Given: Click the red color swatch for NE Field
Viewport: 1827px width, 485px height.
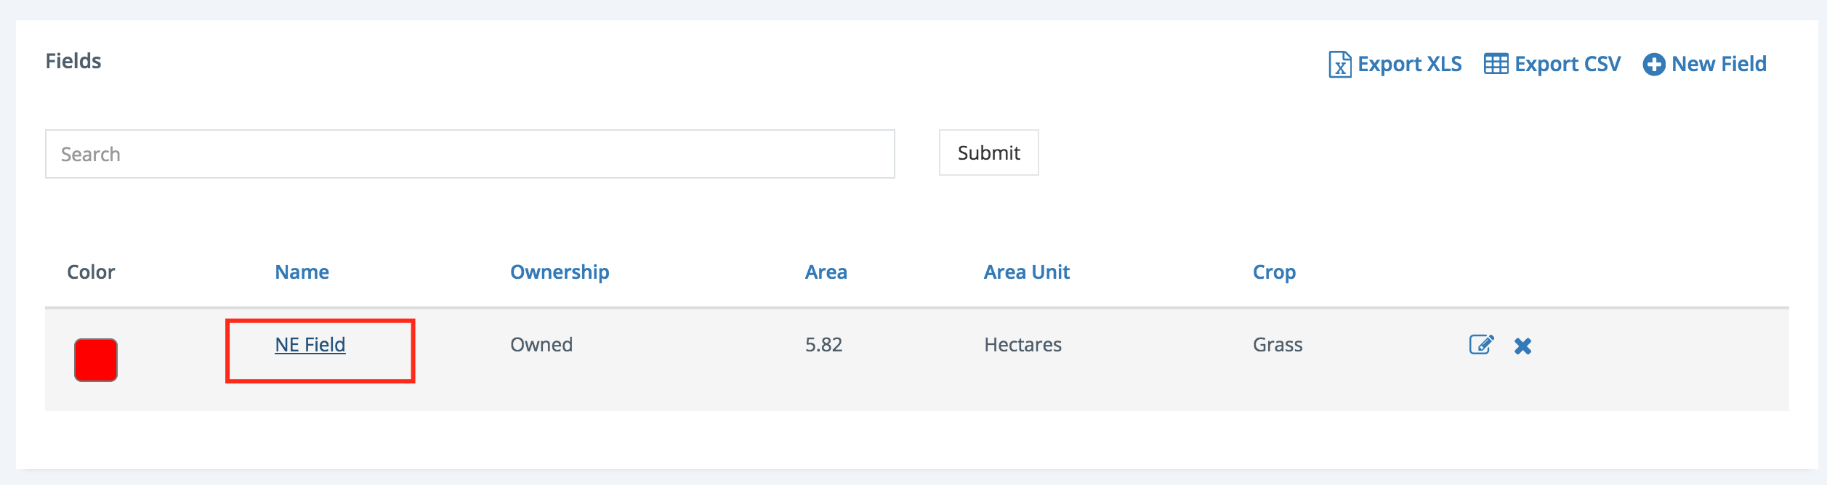Looking at the screenshot, I should click(96, 359).
